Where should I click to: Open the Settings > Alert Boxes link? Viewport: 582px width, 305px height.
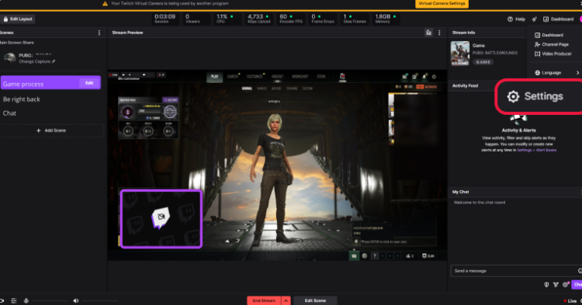pyautogui.click(x=537, y=151)
